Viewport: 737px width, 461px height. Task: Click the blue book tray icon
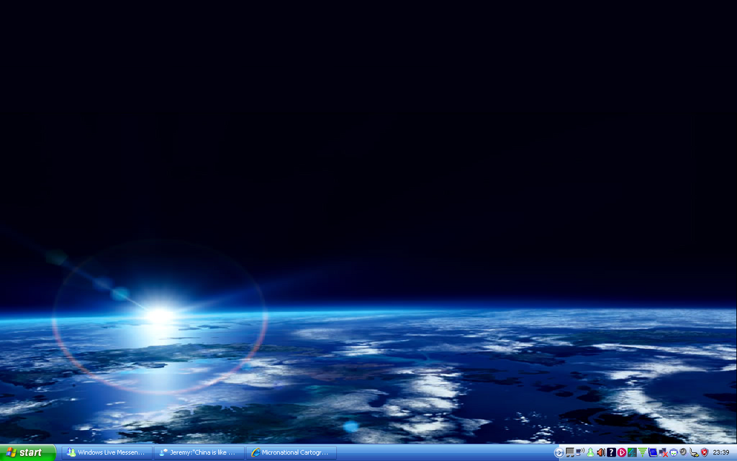653,452
